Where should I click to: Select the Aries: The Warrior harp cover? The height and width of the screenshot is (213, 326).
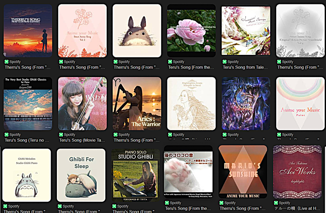pos(137,104)
